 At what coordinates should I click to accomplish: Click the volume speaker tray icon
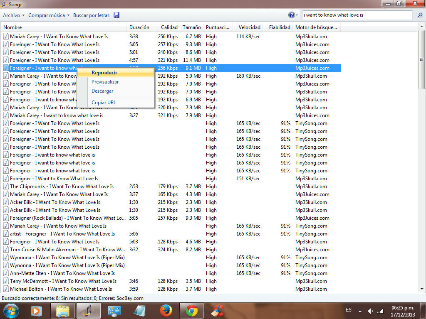click(x=370, y=311)
